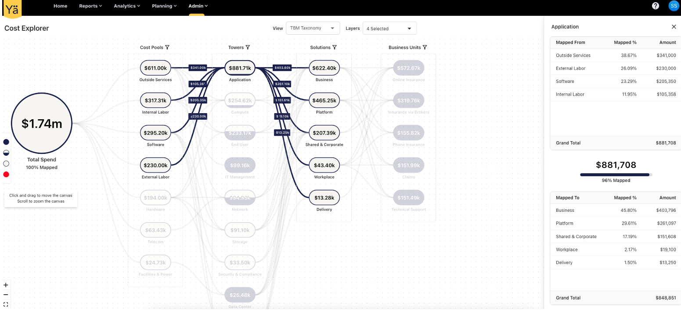The height and width of the screenshot is (310, 681).
Task: Select the Application tower node
Action: click(240, 68)
